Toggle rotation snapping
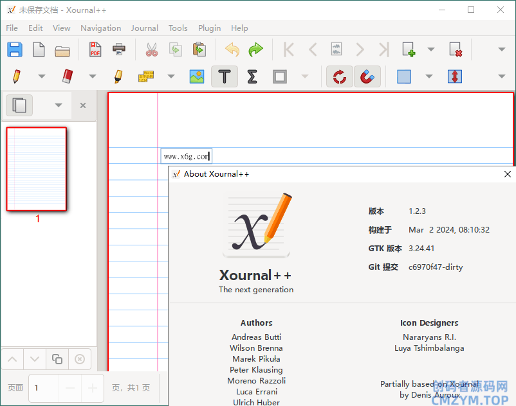 click(340, 76)
